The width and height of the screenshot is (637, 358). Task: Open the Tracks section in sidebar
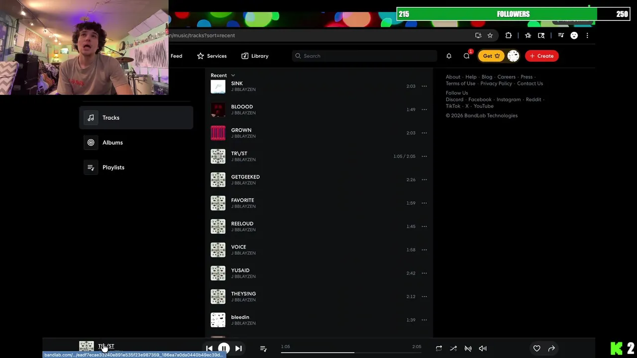tap(136, 118)
